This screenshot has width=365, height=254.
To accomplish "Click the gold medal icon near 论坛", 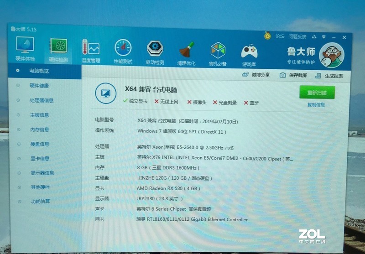I will point(267,36).
